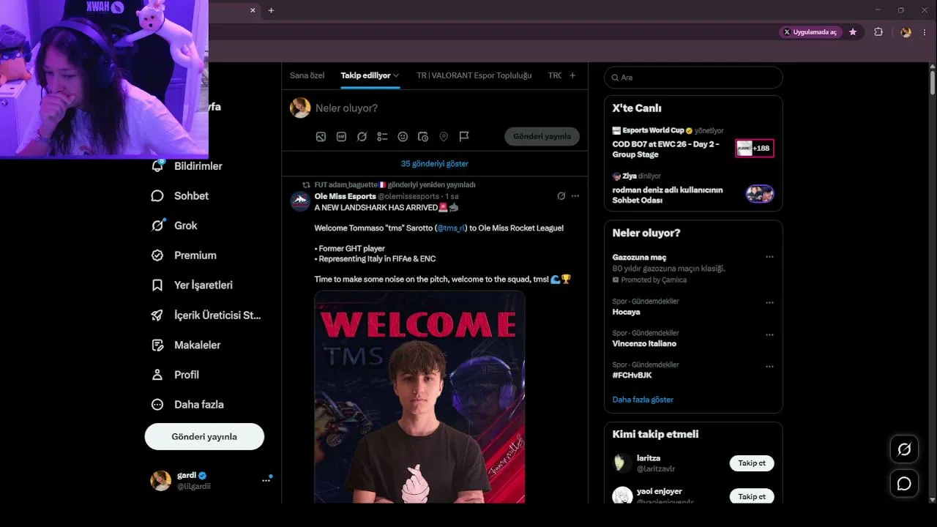Open the Premium verified badge icon
The width and height of the screenshot is (937, 527).
click(157, 255)
